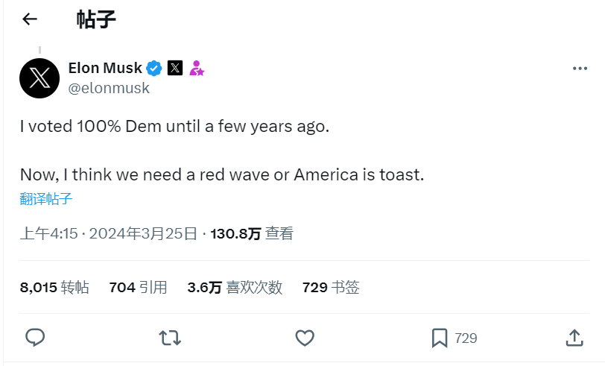
Task: View the 704 引用 quotes list
Action: [138, 287]
